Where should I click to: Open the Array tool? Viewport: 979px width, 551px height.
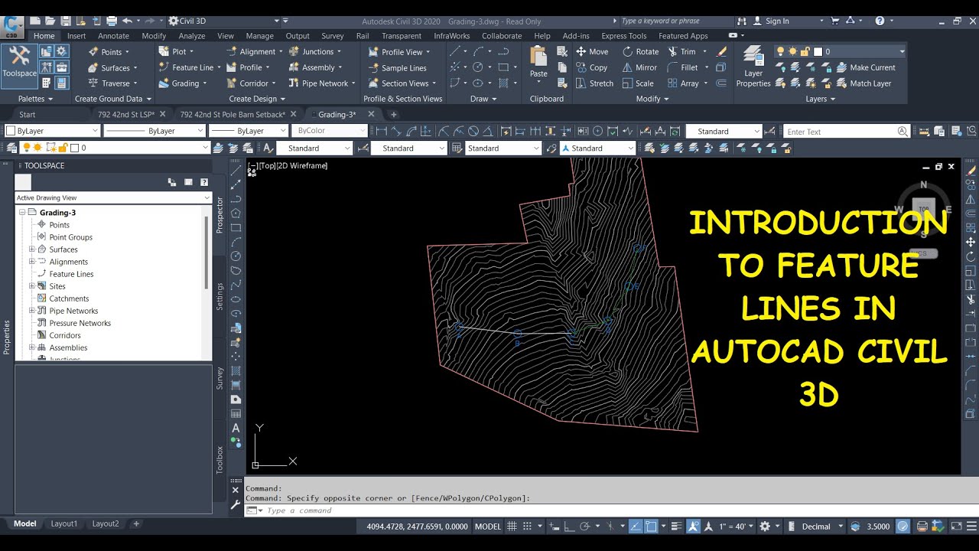click(x=683, y=83)
